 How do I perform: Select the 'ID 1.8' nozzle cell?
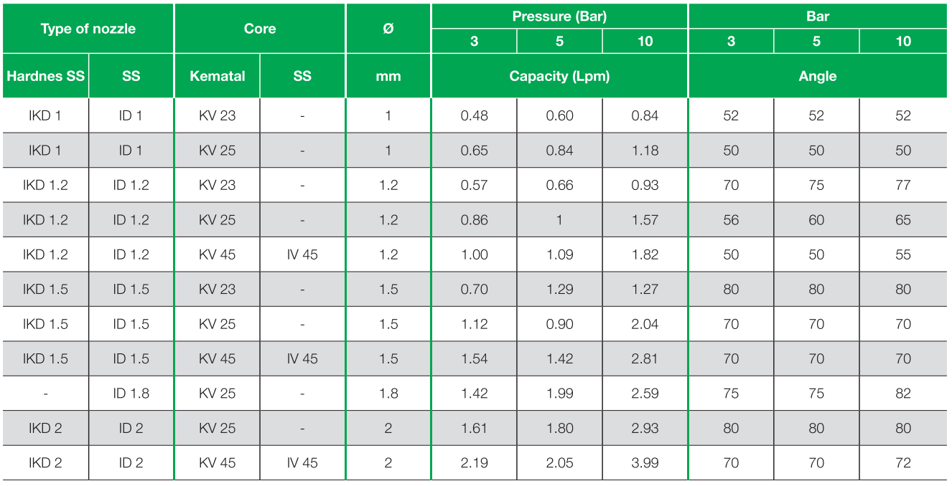pyautogui.click(x=131, y=394)
